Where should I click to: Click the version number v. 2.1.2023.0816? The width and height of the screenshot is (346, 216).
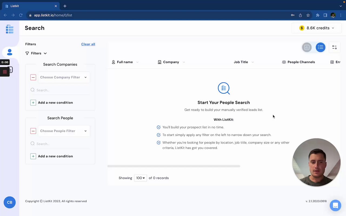pyautogui.click(x=316, y=201)
